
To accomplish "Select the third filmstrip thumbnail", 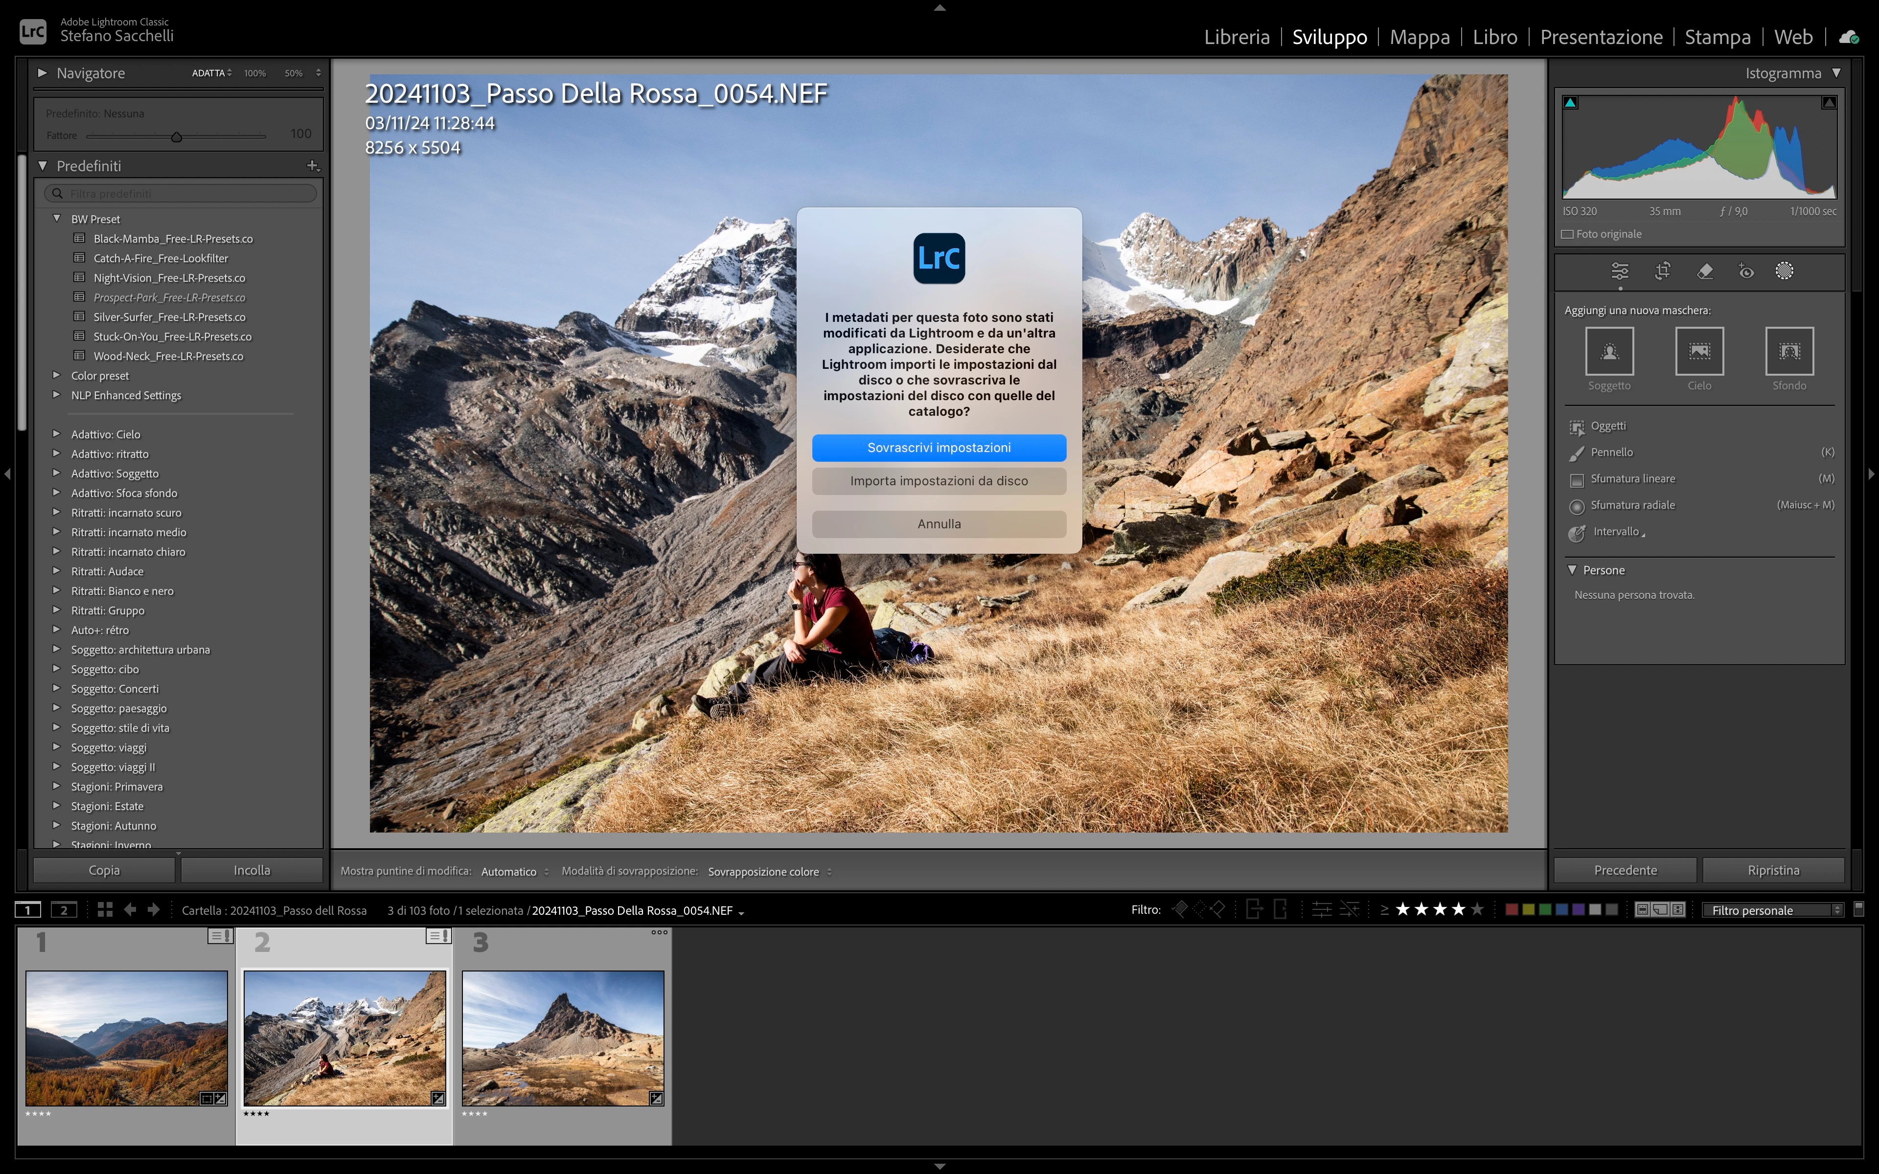I will tap(563, 1038).
